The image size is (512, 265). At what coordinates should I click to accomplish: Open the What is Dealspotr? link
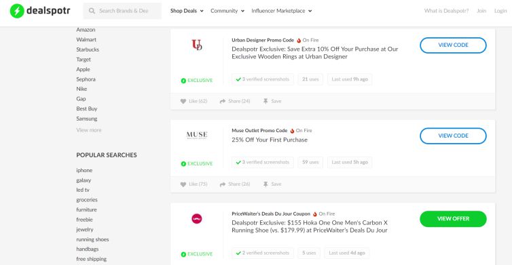[x=446, y=11]
